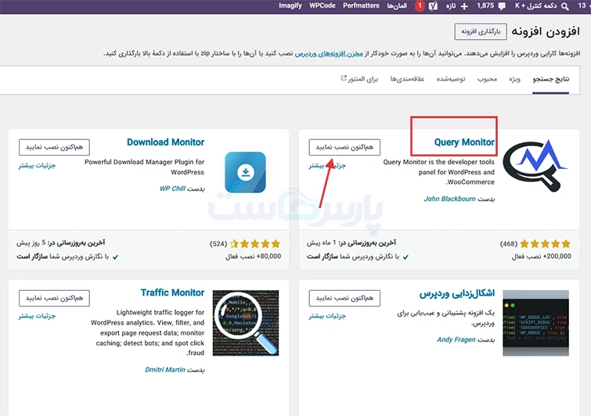The height and width of the screenshot is (416, 591).
Task: Open more details for اشکال‌زدایی وردپرس
Action: (x=327, y=316)
